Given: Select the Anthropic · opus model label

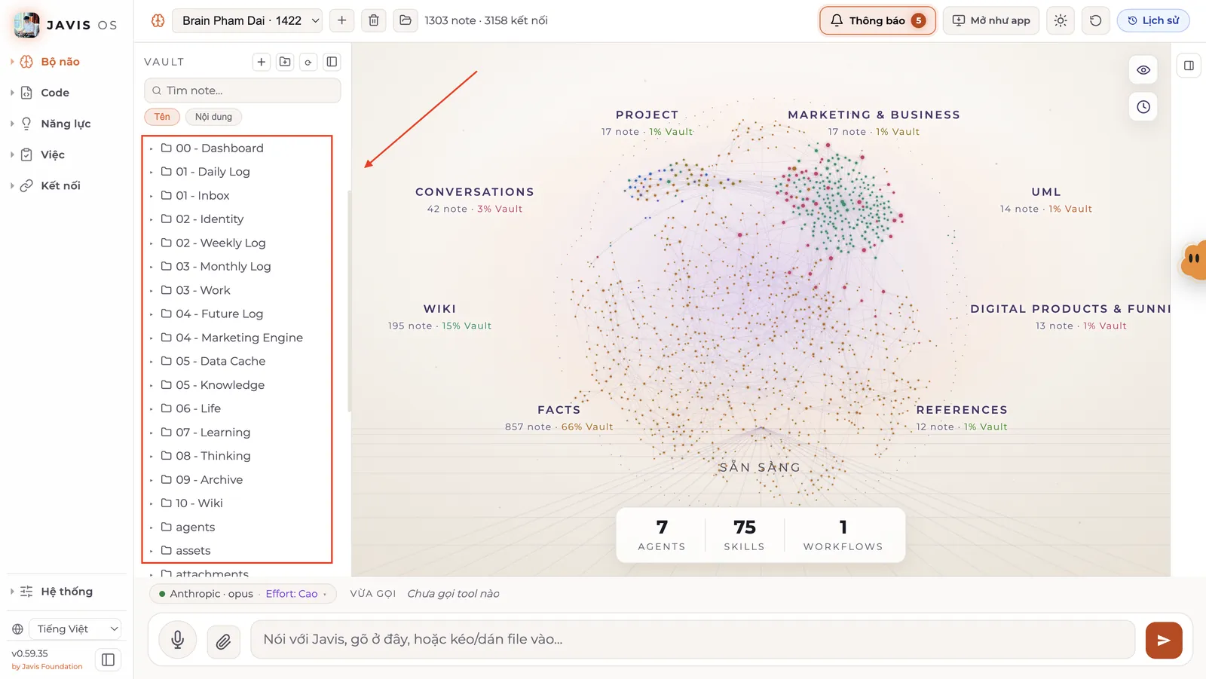Looking at the screenshot, I should point(211,594).
